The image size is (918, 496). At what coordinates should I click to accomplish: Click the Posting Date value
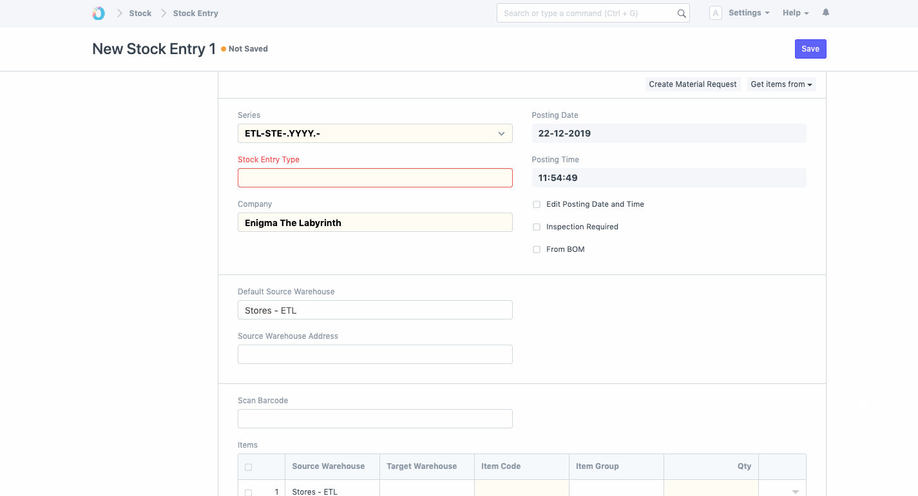[669, 133]
